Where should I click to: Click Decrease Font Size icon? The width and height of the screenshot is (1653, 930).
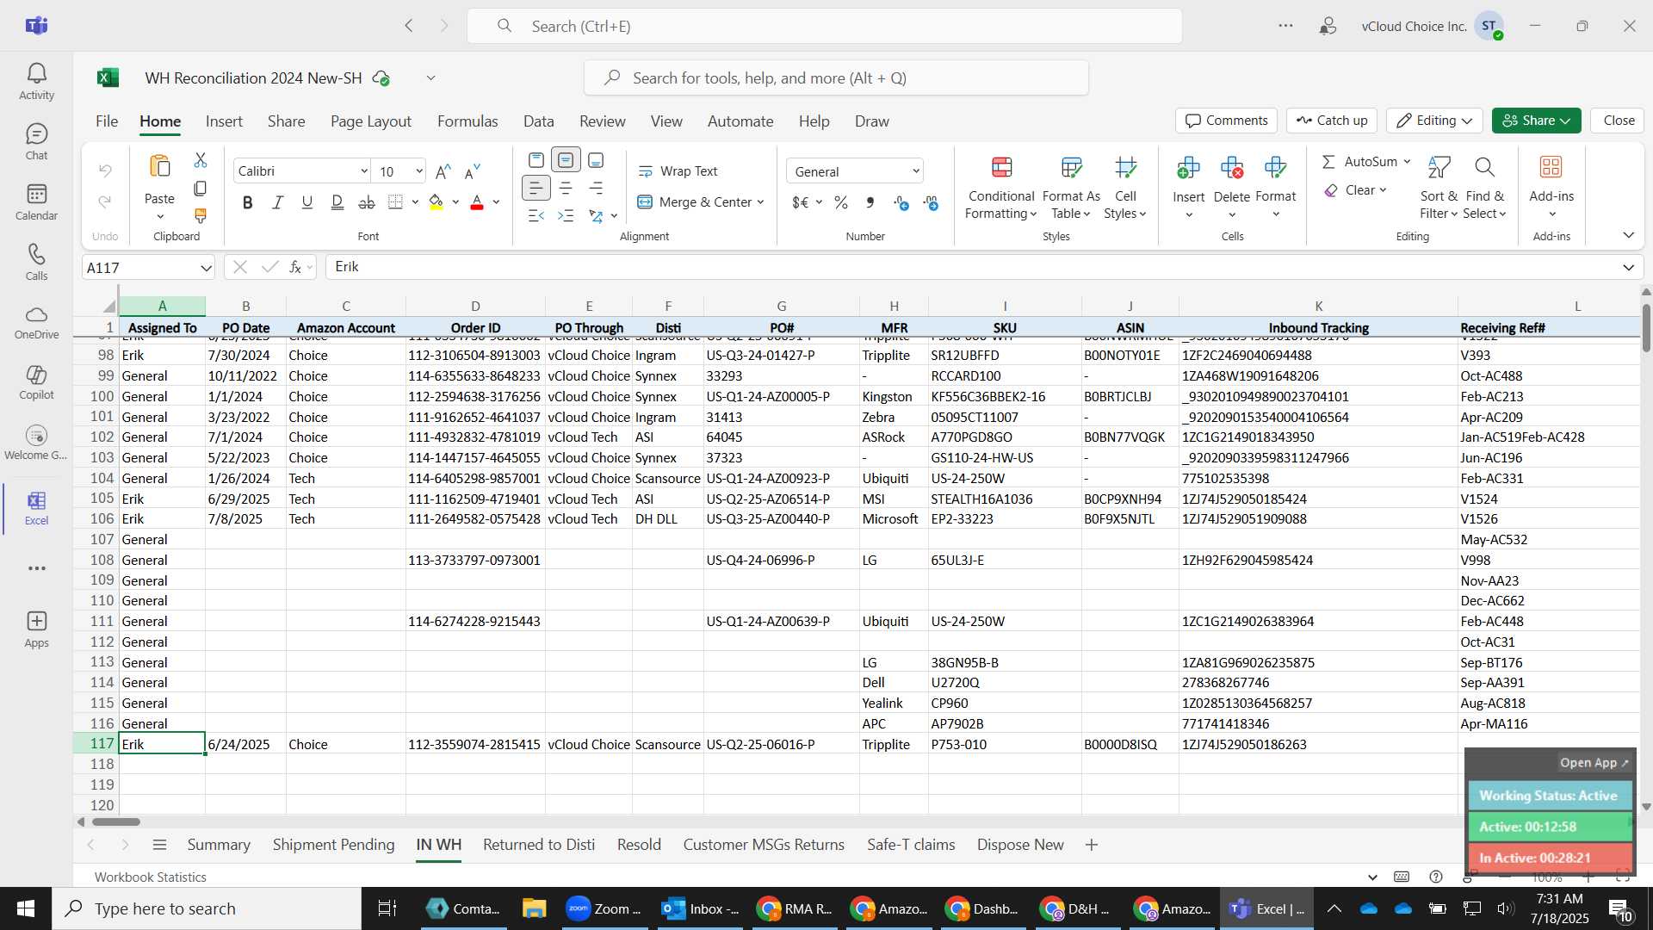pyautogui.click(x=473, y=171)
